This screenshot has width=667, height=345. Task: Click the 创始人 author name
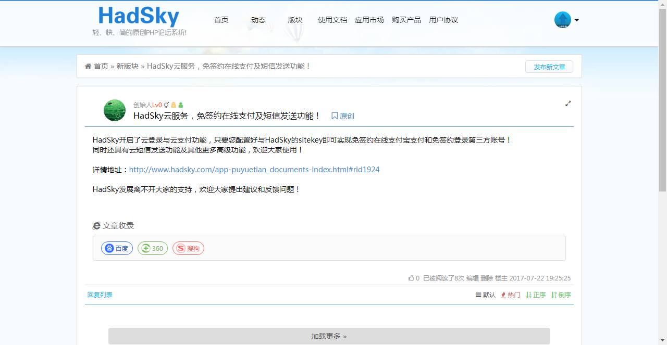tap(143, 105)
